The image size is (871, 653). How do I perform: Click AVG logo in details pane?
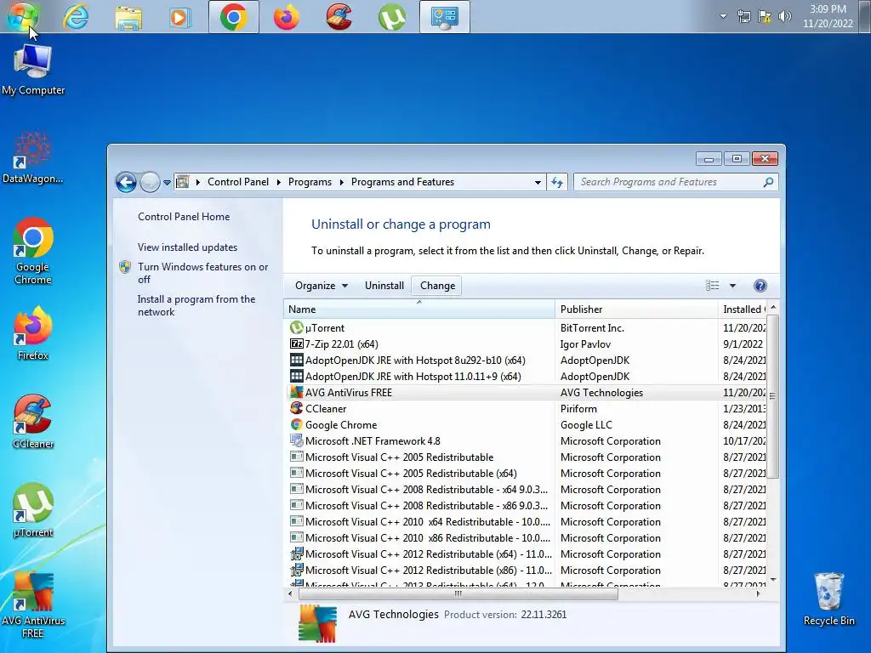pos(317,623)
